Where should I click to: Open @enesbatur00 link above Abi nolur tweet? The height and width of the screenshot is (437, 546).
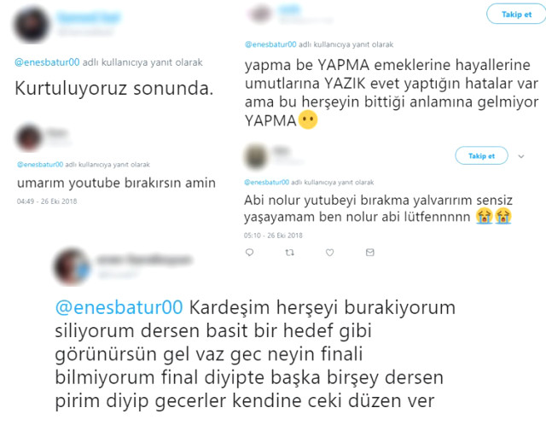click(x=267, y=183)
